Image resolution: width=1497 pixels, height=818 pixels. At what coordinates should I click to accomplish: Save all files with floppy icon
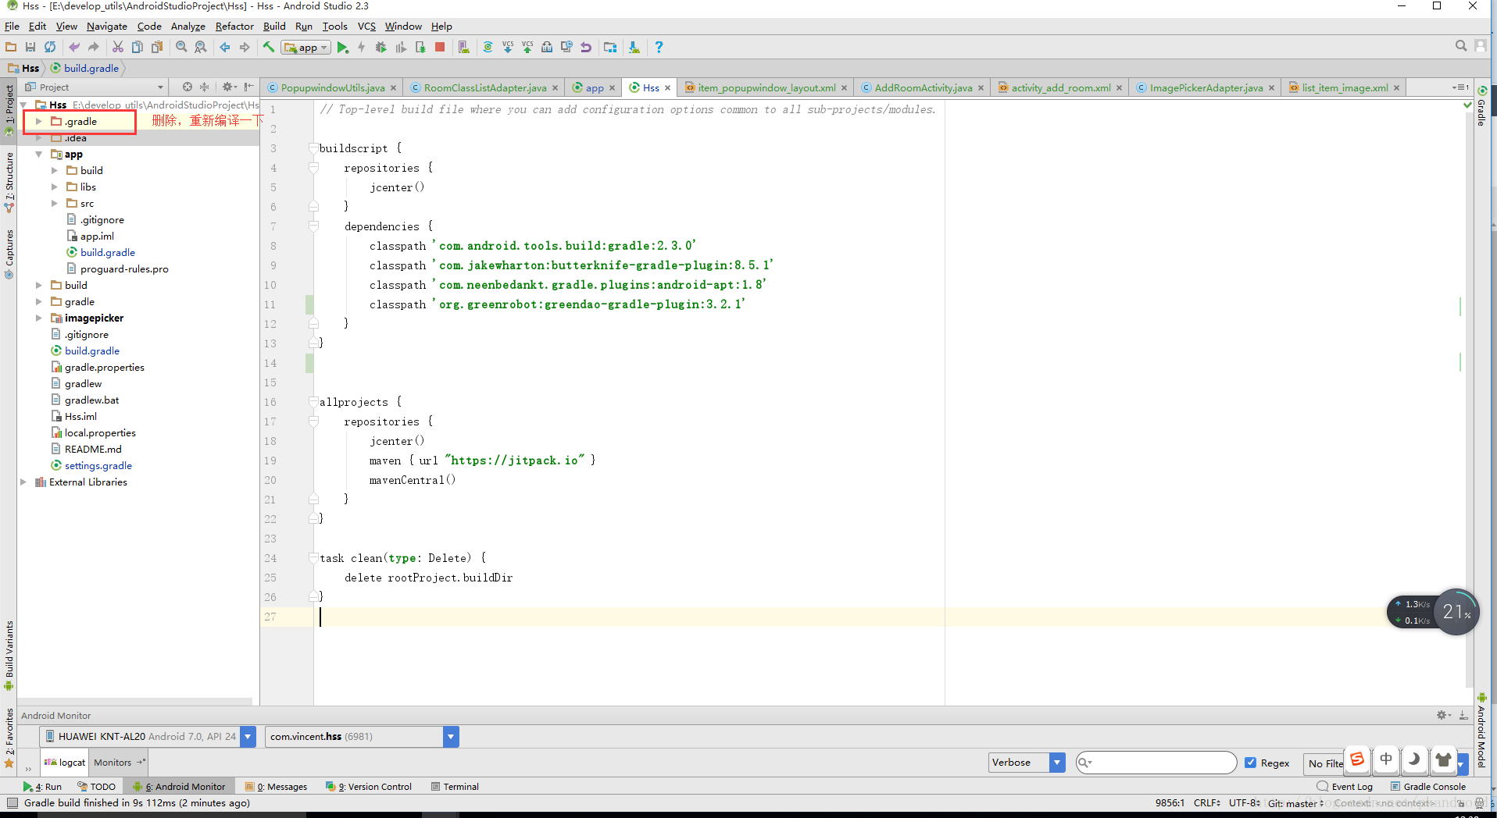(x=30, y=48)
